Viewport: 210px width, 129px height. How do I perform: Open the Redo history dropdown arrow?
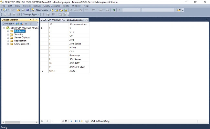(x=97, y=10)
